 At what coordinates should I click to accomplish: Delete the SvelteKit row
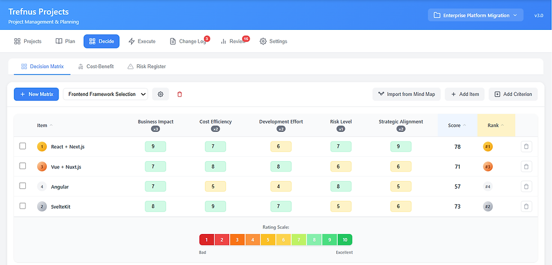pos(526,206)
